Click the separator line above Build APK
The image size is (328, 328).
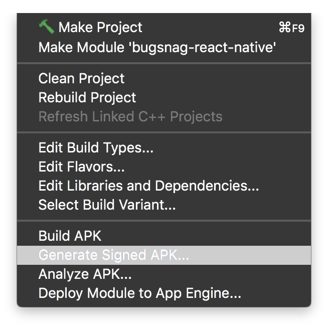click(164, 221)
